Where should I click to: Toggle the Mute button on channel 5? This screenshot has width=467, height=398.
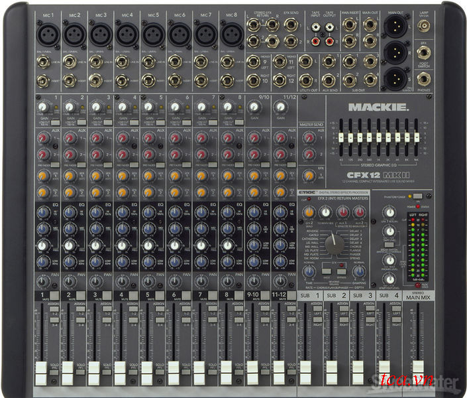tap(160, 295)
